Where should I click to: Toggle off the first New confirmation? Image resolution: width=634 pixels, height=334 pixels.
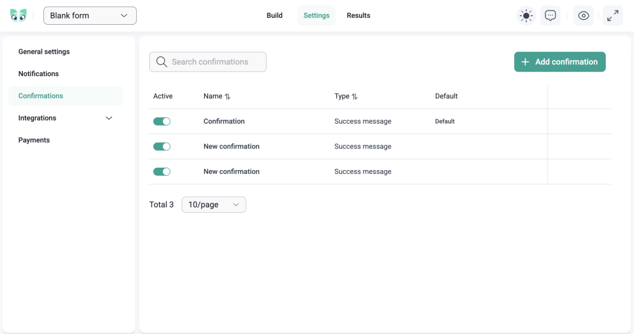coord(162,146)
